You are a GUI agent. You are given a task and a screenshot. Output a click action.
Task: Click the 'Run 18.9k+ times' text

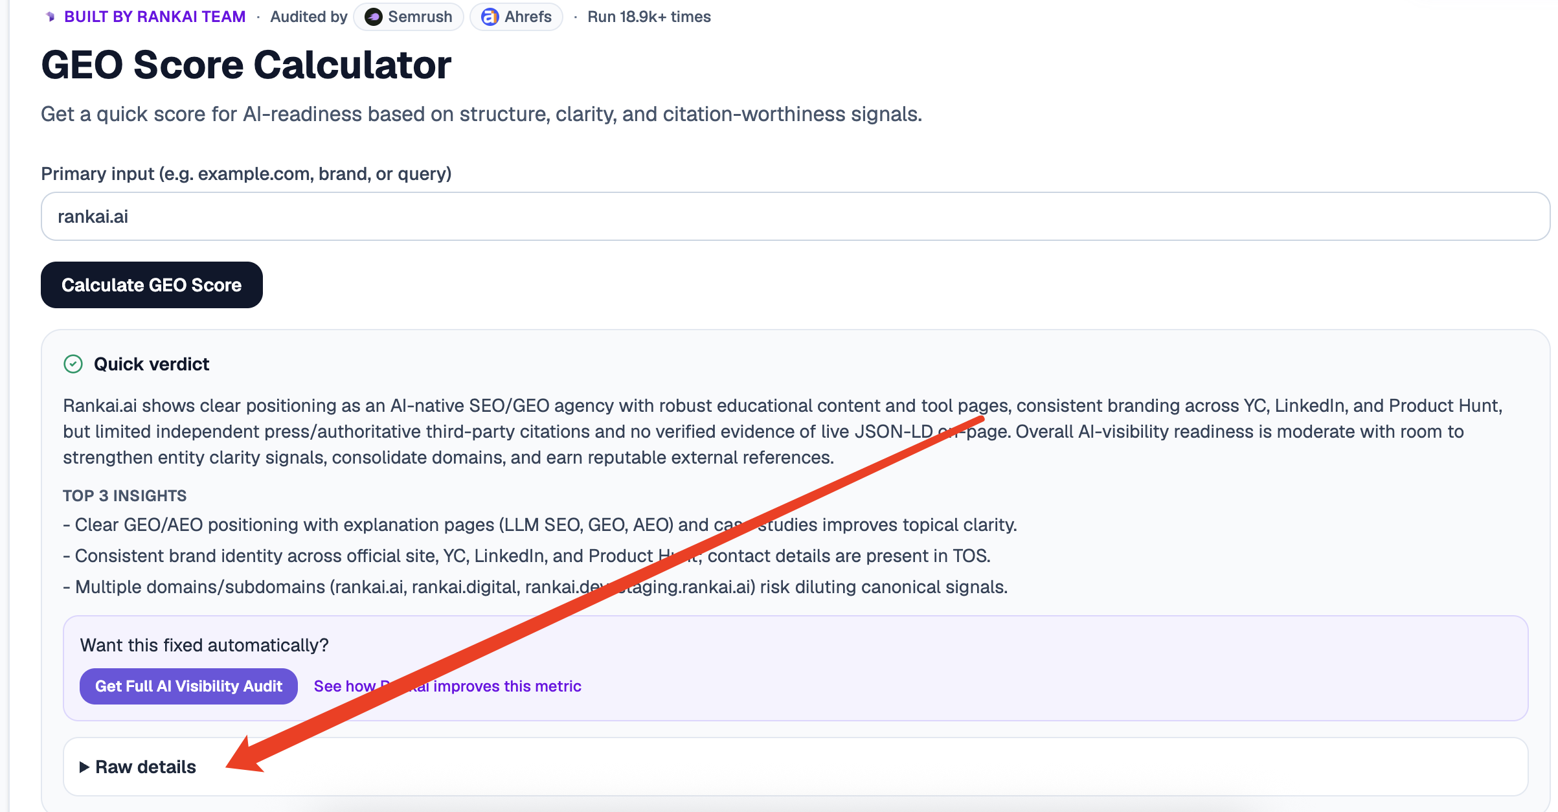point(649,17)
